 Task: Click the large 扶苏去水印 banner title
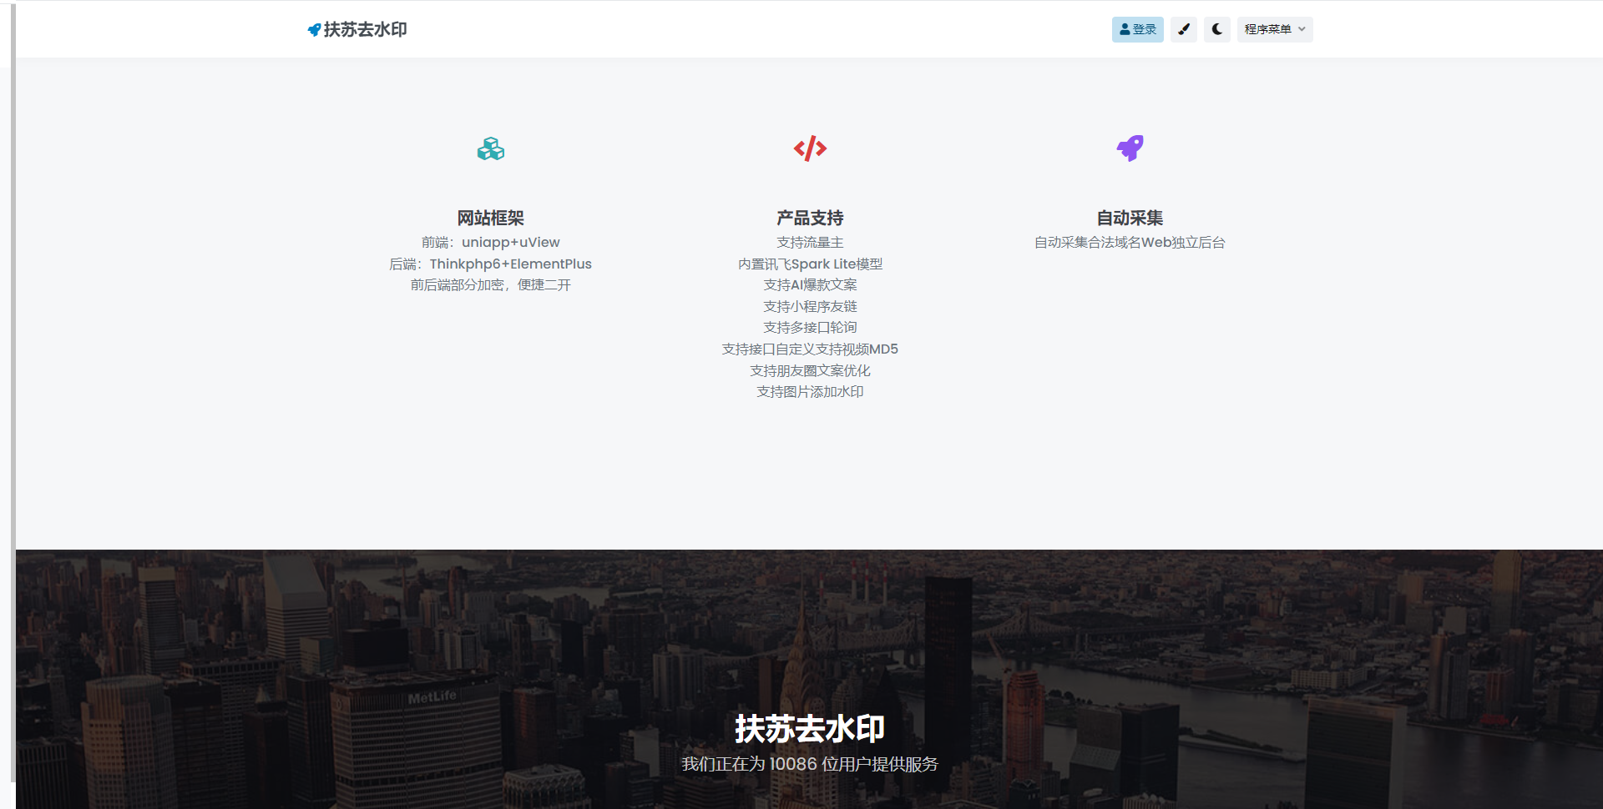point(810,729)
